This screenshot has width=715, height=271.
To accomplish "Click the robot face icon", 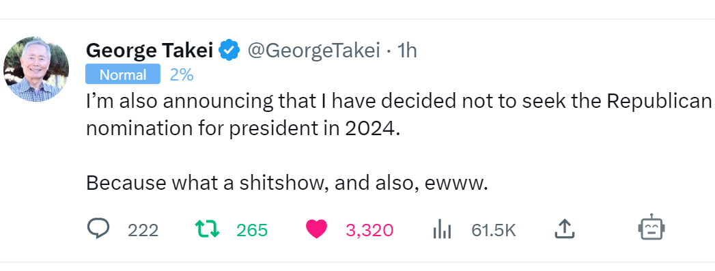I will (x=651, y=228).
